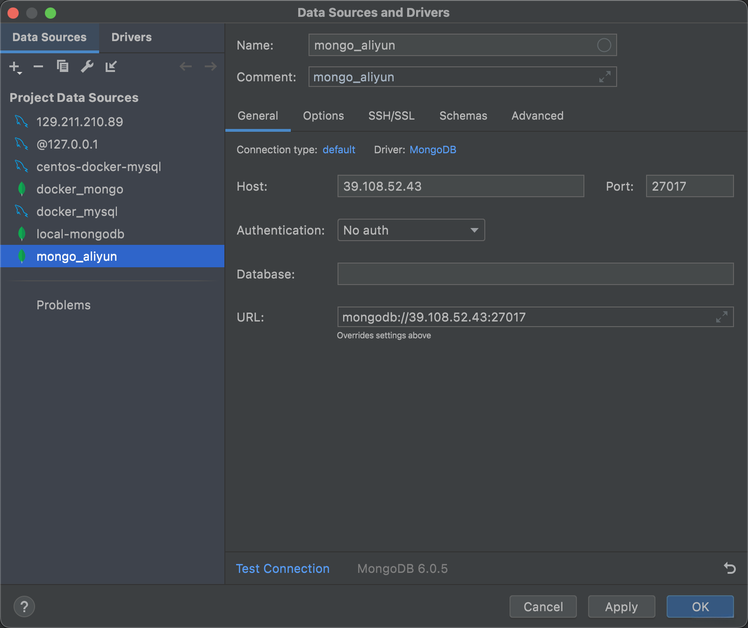Image resolution: width=748 pixels, height=628 pixels.
Task: Revert changes using the undo arrow icon
Action: pos(730,568)
